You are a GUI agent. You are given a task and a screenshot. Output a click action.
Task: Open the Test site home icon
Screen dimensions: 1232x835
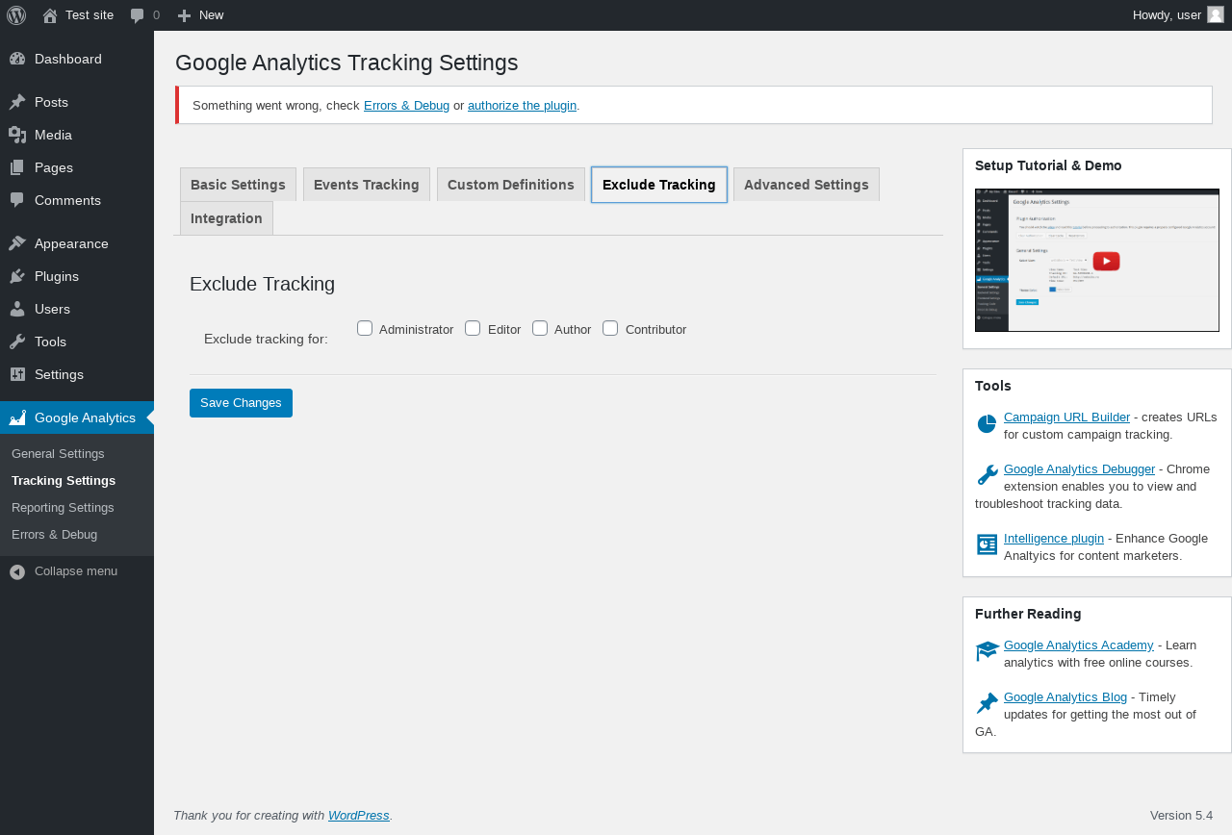tap(50, 15)
